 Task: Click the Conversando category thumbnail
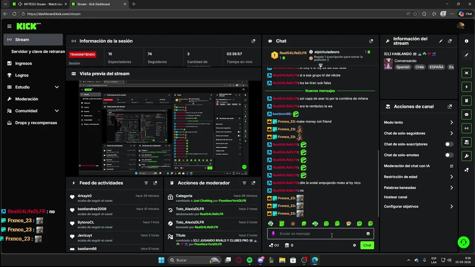(x=388, y=64)
